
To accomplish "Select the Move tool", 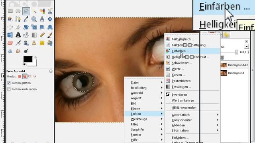I will pos(50,19).
